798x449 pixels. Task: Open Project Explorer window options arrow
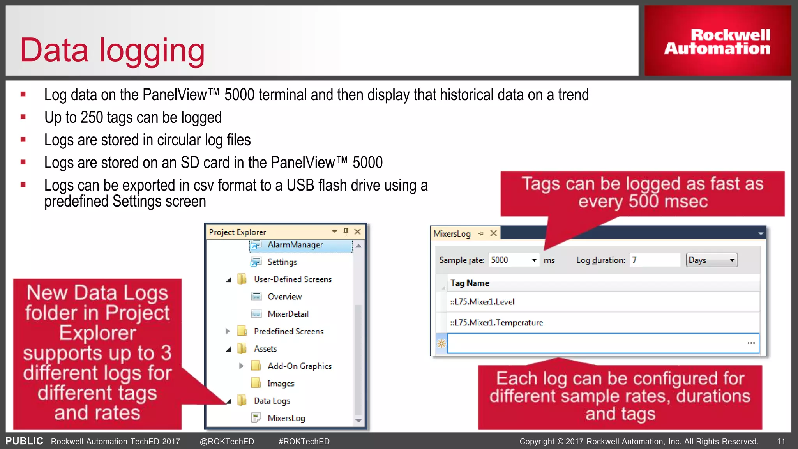(x=334, y=232)
